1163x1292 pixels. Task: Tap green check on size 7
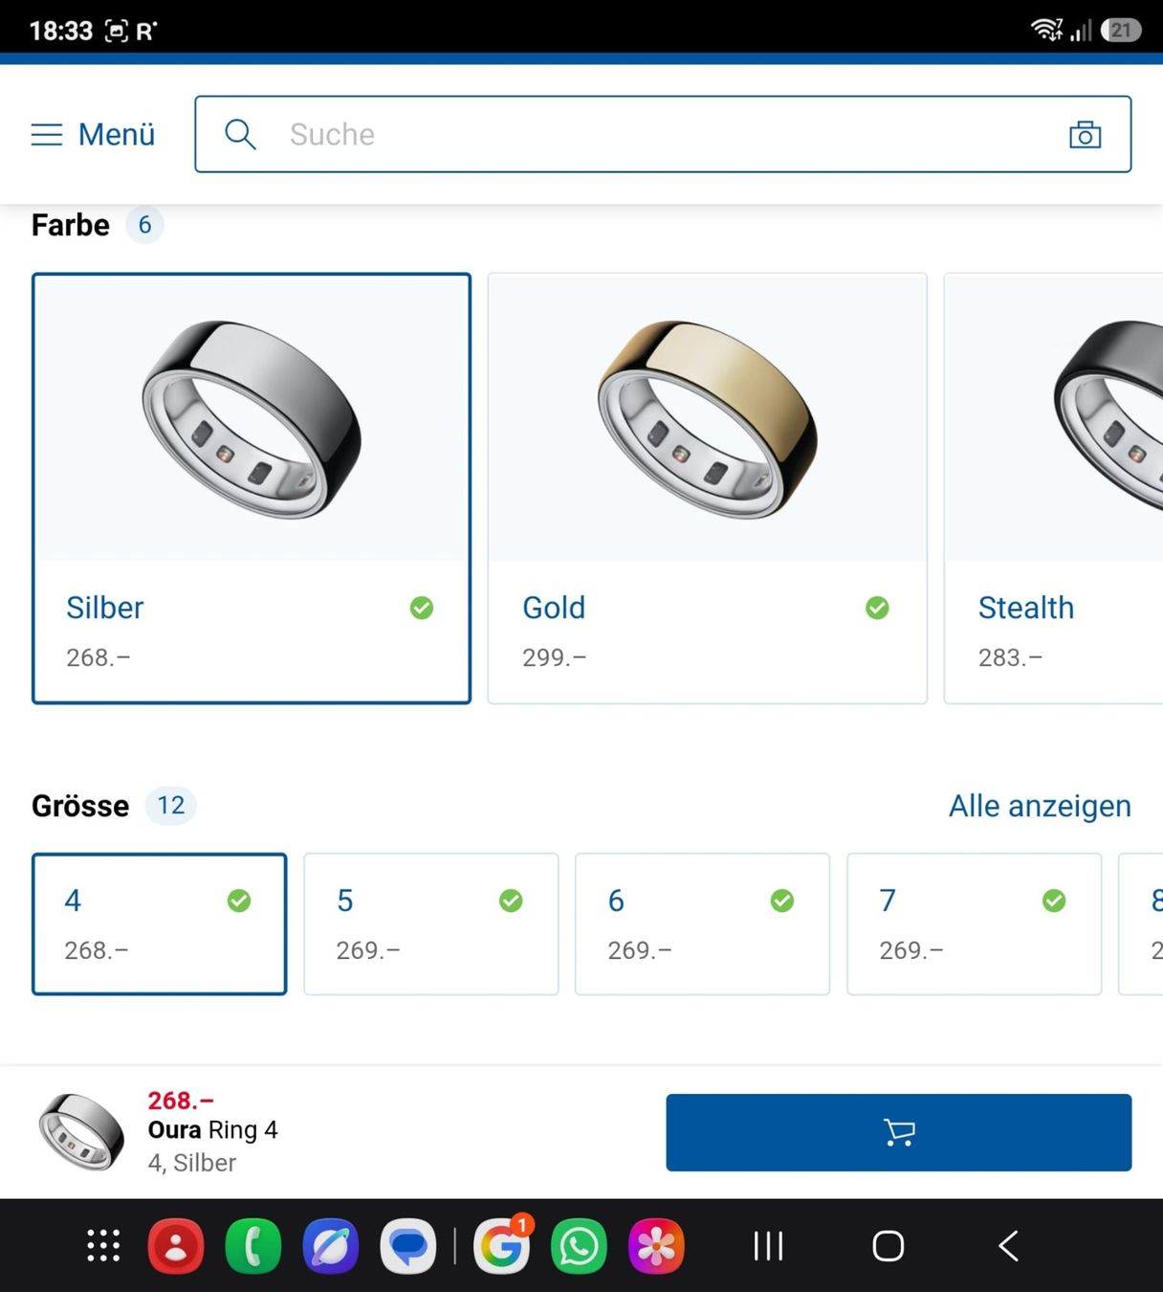point(1054,901)
